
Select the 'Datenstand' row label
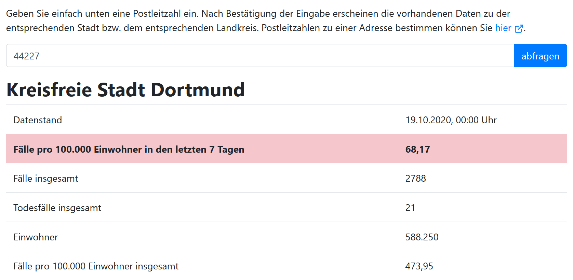pos(38,120)
